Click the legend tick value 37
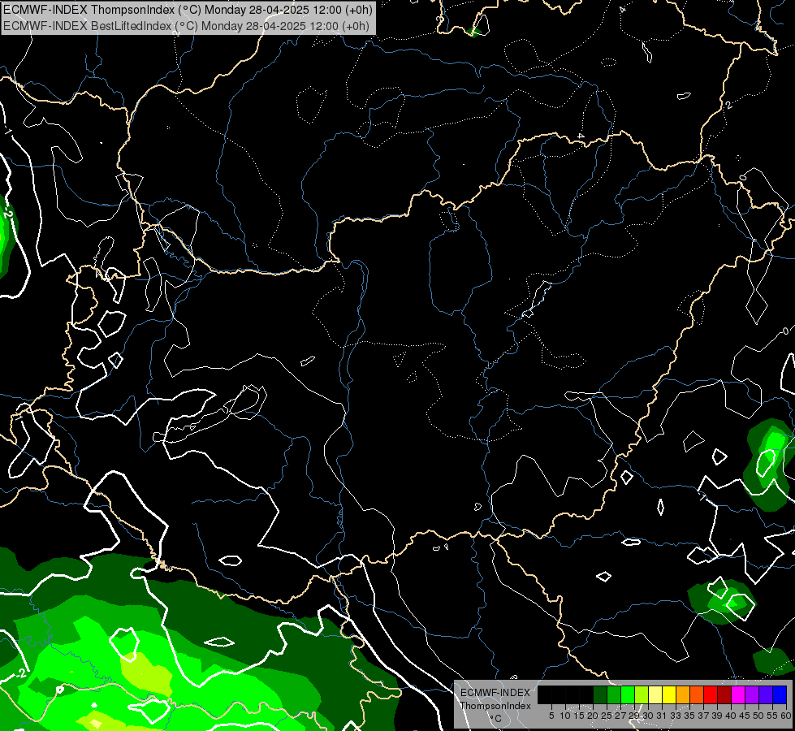 (704, 716)
